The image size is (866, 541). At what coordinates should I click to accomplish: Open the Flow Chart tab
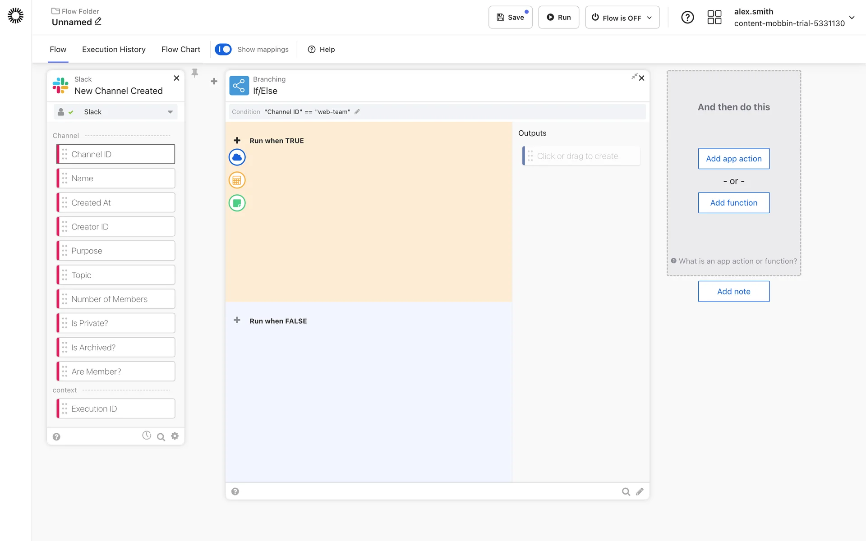click(x=180, y=50)
